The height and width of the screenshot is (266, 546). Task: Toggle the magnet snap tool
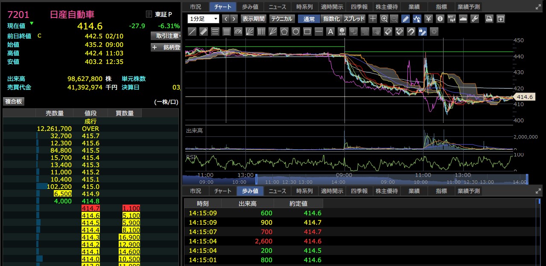[x=411, y=32]
